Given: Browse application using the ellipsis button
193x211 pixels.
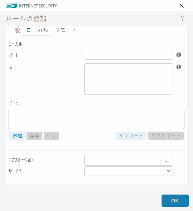Looking at the screenshot, I should [167, 161].
